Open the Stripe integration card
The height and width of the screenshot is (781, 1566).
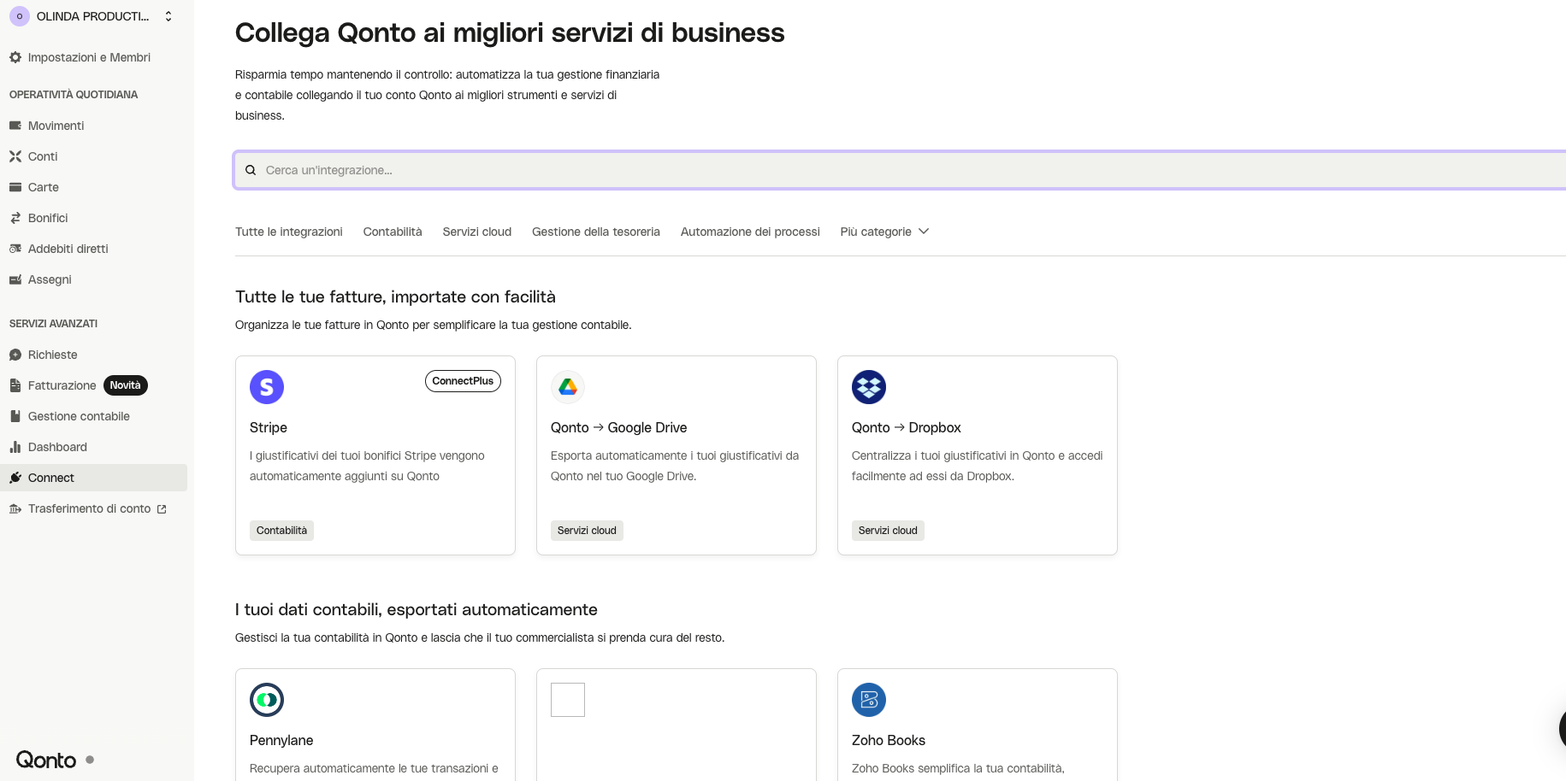(375, 455)
